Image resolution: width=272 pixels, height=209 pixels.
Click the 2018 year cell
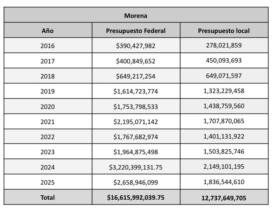(x=47, y=76)
